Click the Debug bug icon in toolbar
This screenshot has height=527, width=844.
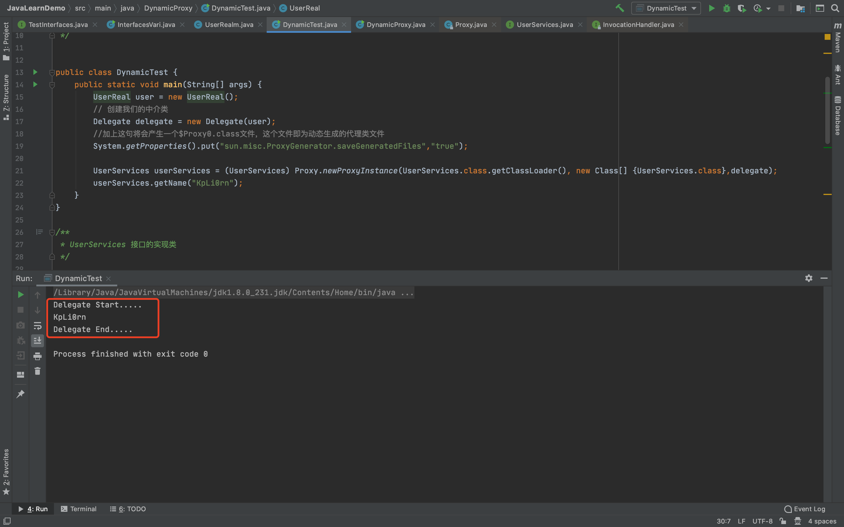726,8
